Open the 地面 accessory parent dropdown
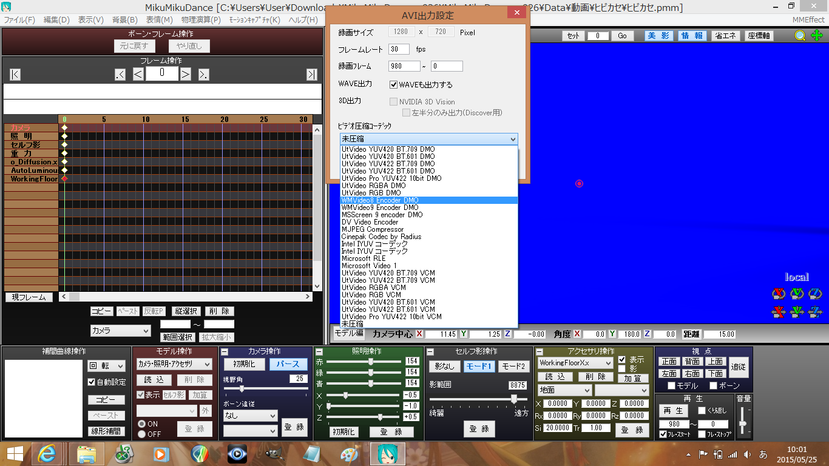Image resolution: width=829 pixels, height=466 pixels. [564, 390]
